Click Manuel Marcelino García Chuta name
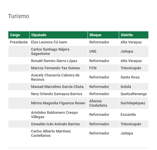Viewport: 157px width, 150px height. pos(57,86)
